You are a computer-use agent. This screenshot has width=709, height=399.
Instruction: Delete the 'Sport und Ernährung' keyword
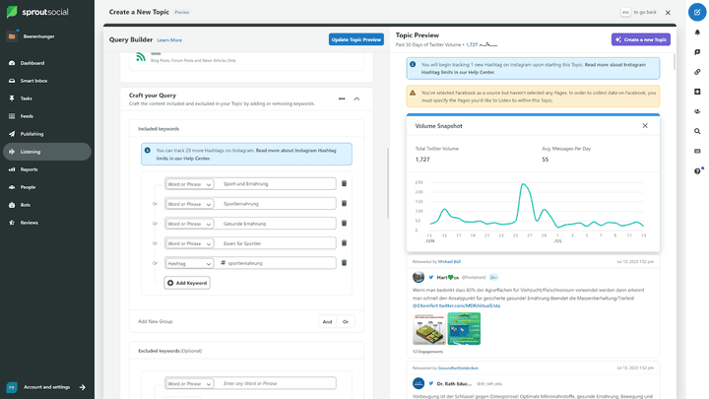(344, 183)
